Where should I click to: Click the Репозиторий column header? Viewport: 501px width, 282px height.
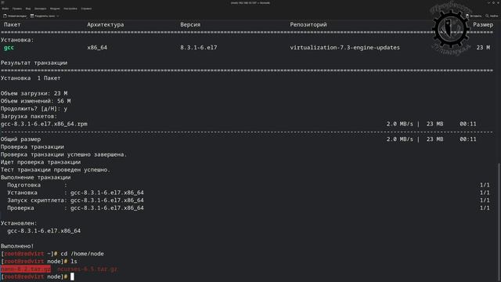point(308,24)
